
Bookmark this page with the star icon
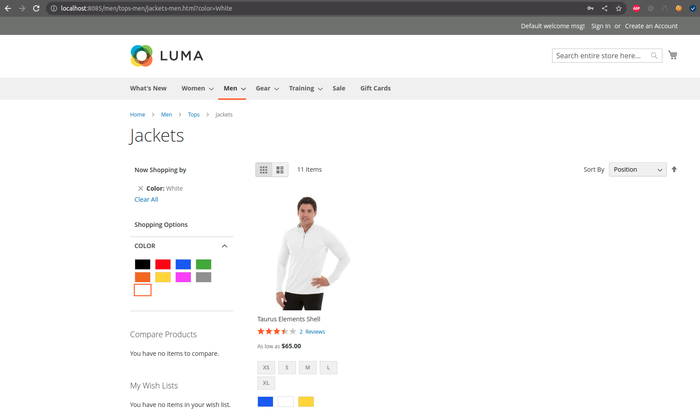coord(619,8)
